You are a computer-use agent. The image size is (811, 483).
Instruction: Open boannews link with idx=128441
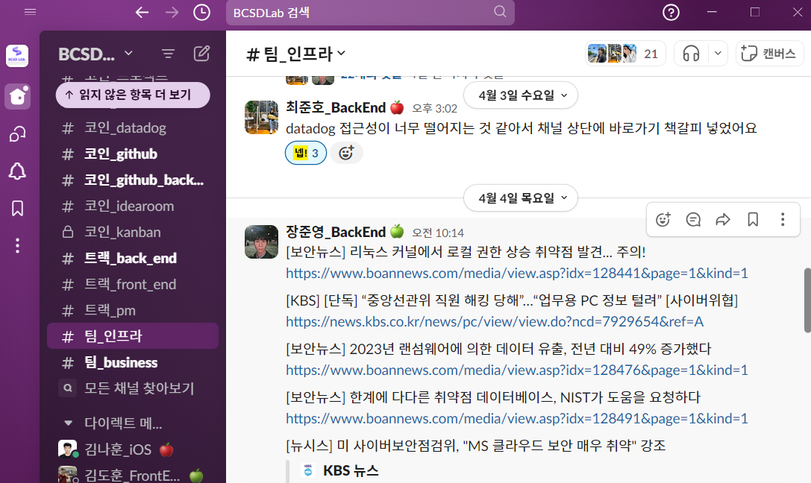(x=517, y=274)
